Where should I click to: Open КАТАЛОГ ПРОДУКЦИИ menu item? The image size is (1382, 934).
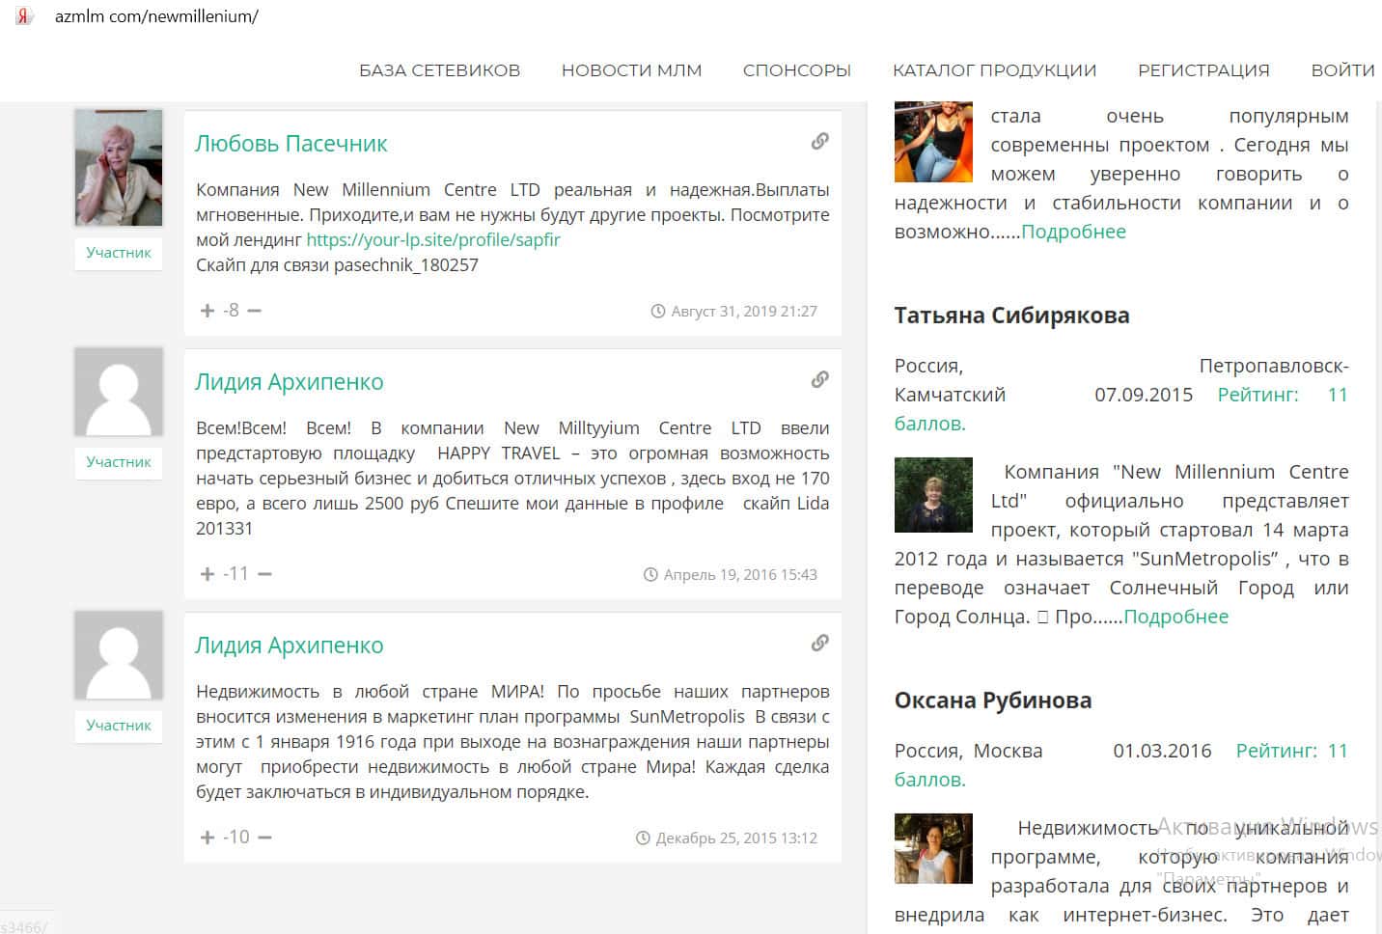(994, 70)
